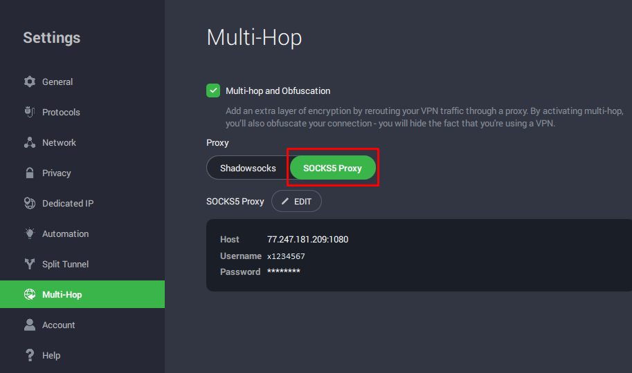Select the Network nodes icon

point(30,142)
